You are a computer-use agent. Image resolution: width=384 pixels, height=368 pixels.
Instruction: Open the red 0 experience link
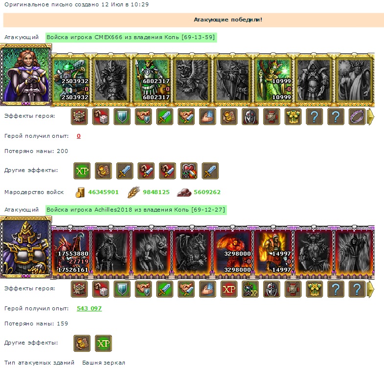pyautogui.click(x=79, y=136)
